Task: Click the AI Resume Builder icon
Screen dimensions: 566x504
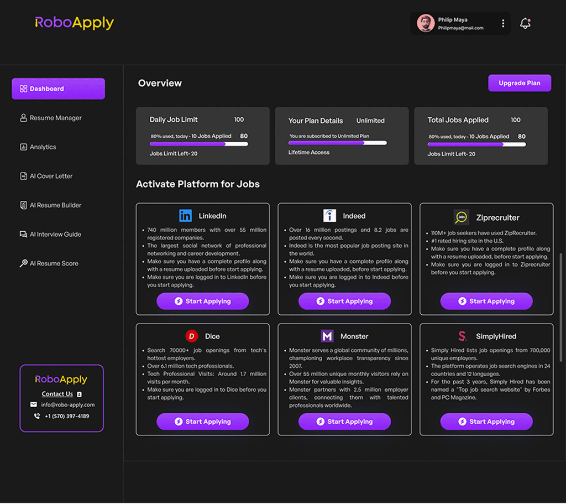Action: click(23, 205)
